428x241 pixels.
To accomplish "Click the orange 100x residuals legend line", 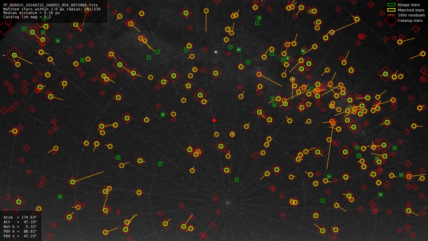I will tap(391, 15).
